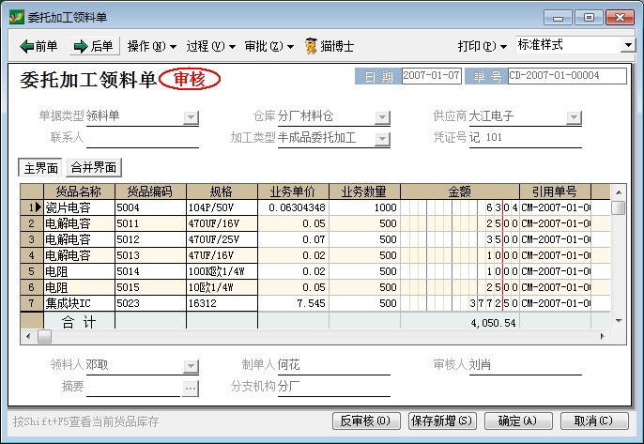Click the 保存新增(S) button
644x444 pixels.
[442, 421]
